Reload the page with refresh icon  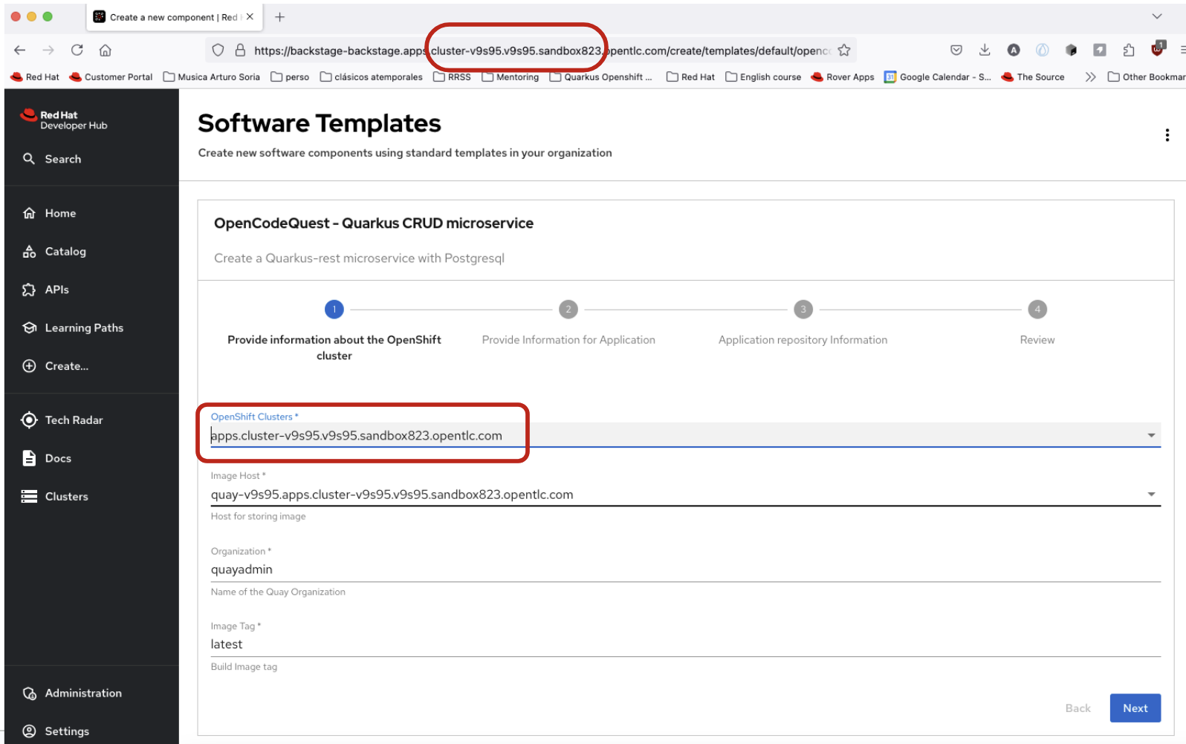tap(77, 50)
